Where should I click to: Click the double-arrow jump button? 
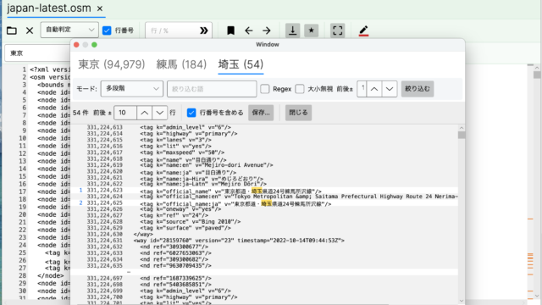[204, 30]
